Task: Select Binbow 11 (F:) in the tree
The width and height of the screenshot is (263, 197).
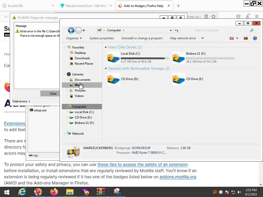Action: pyautogui.click(x=84, y=123)
